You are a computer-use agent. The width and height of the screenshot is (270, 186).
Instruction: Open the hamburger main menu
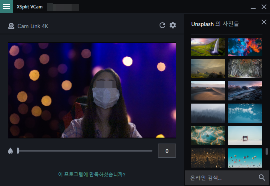pyautogui.click(x=6, y=6)
